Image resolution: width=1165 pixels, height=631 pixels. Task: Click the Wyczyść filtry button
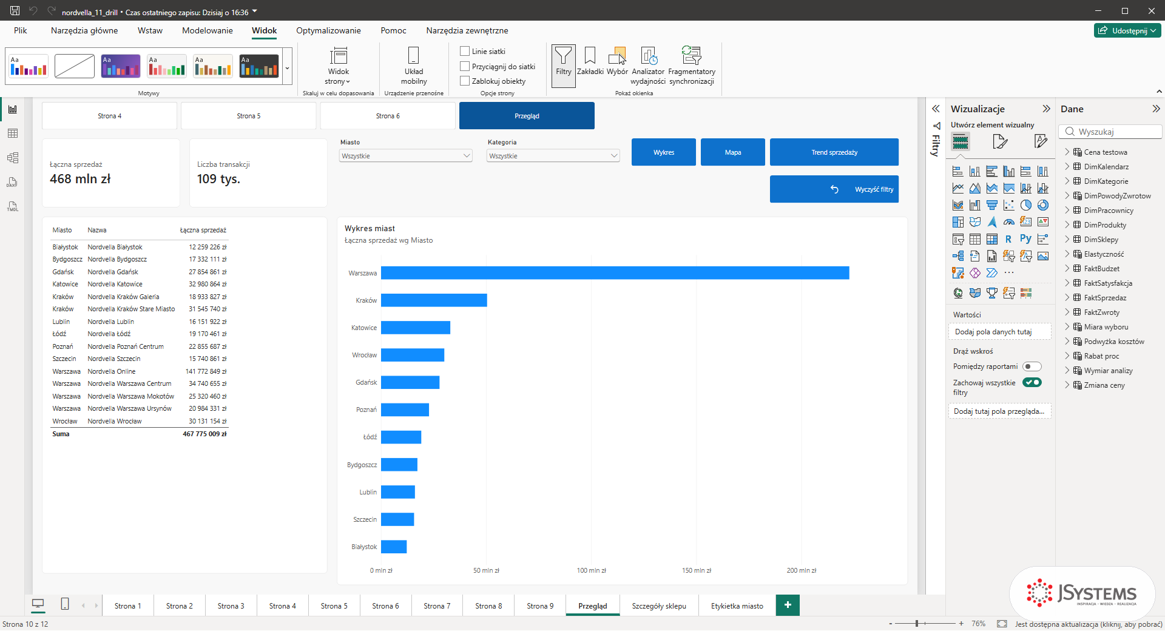click(834, 189)
